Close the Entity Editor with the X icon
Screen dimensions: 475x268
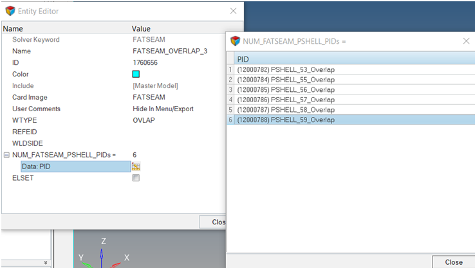click(x=233, y=10)
